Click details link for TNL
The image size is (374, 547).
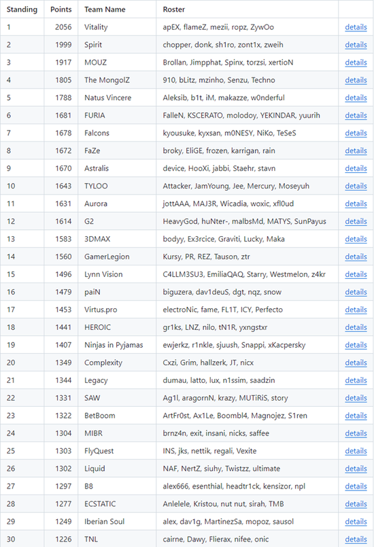click(356, 540)
